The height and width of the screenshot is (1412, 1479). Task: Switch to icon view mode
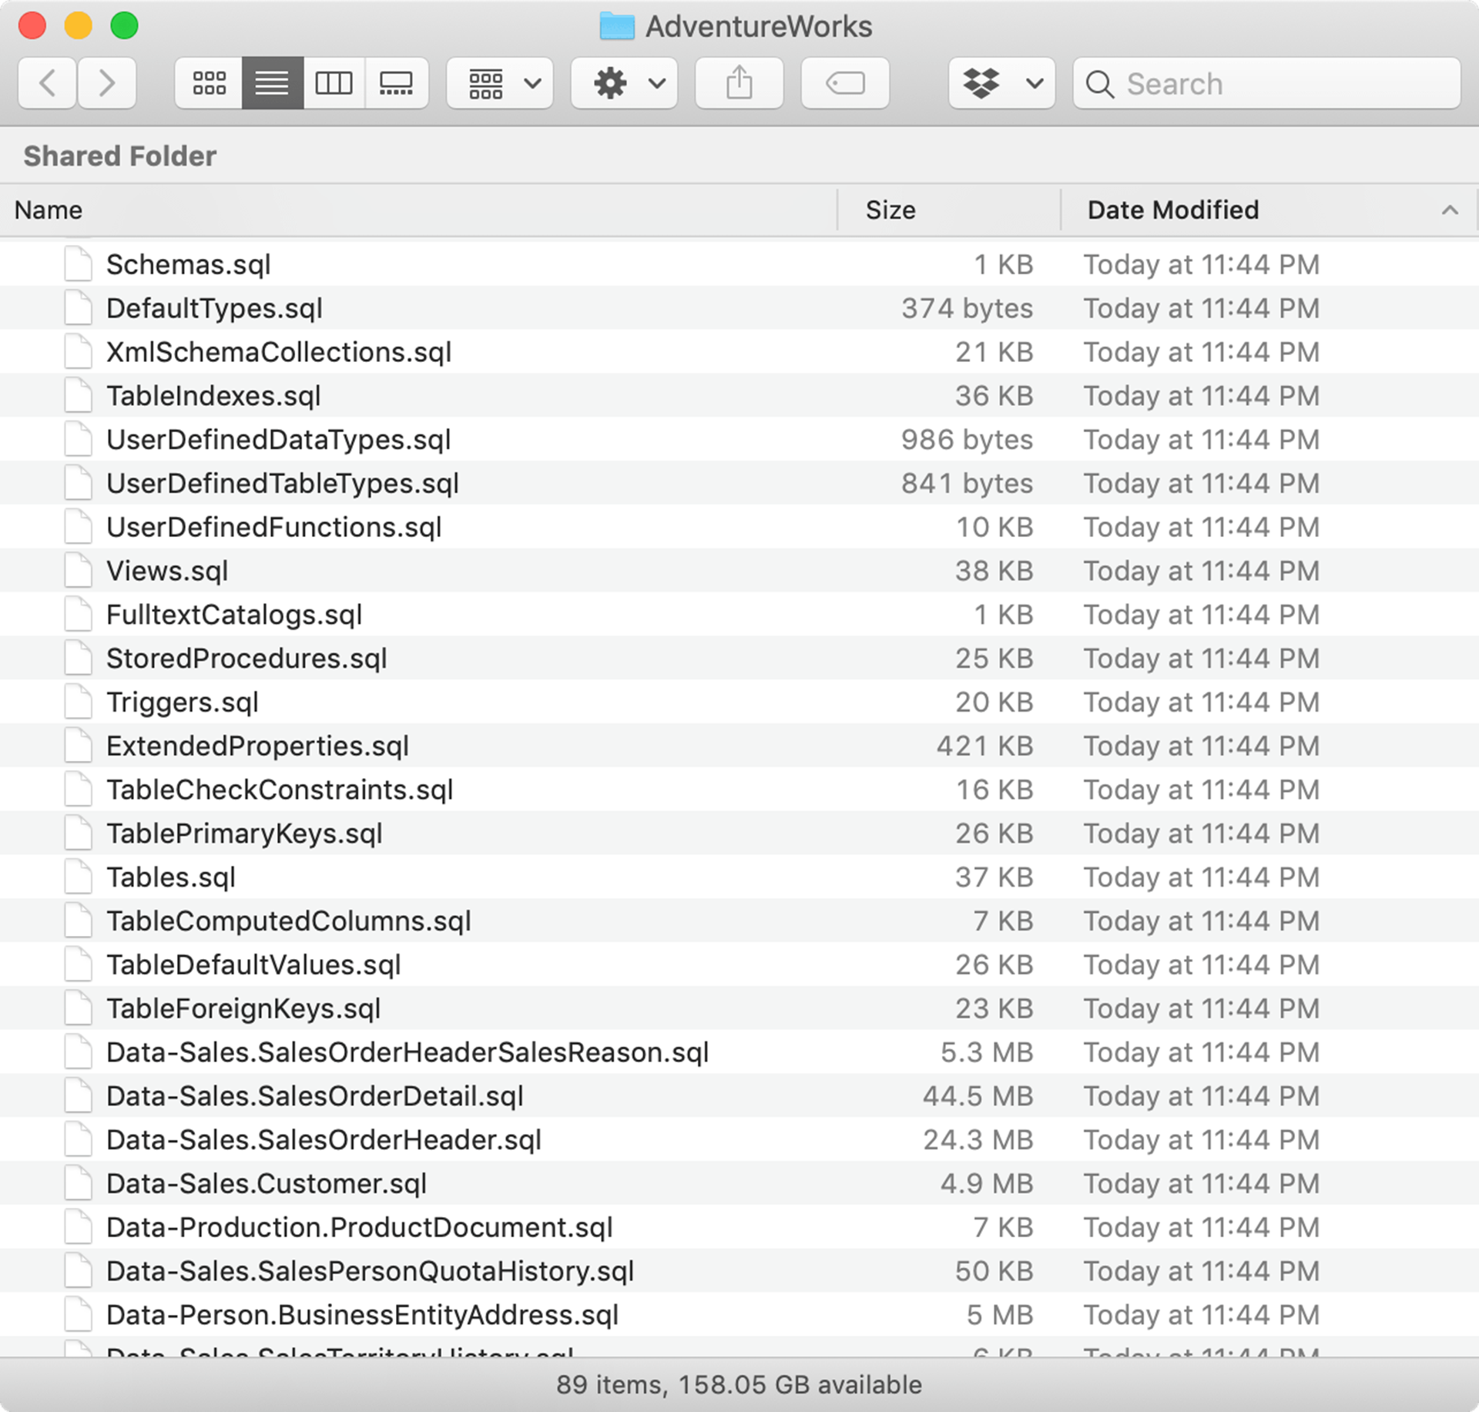(208, 83)
